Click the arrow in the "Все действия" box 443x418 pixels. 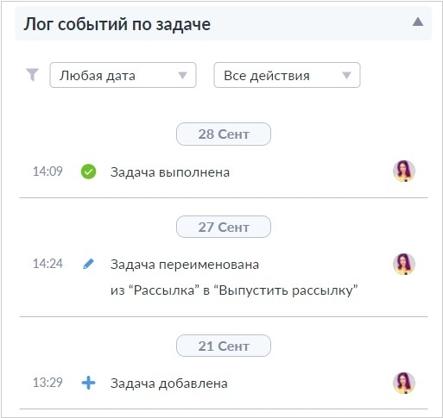pos(346,76)
